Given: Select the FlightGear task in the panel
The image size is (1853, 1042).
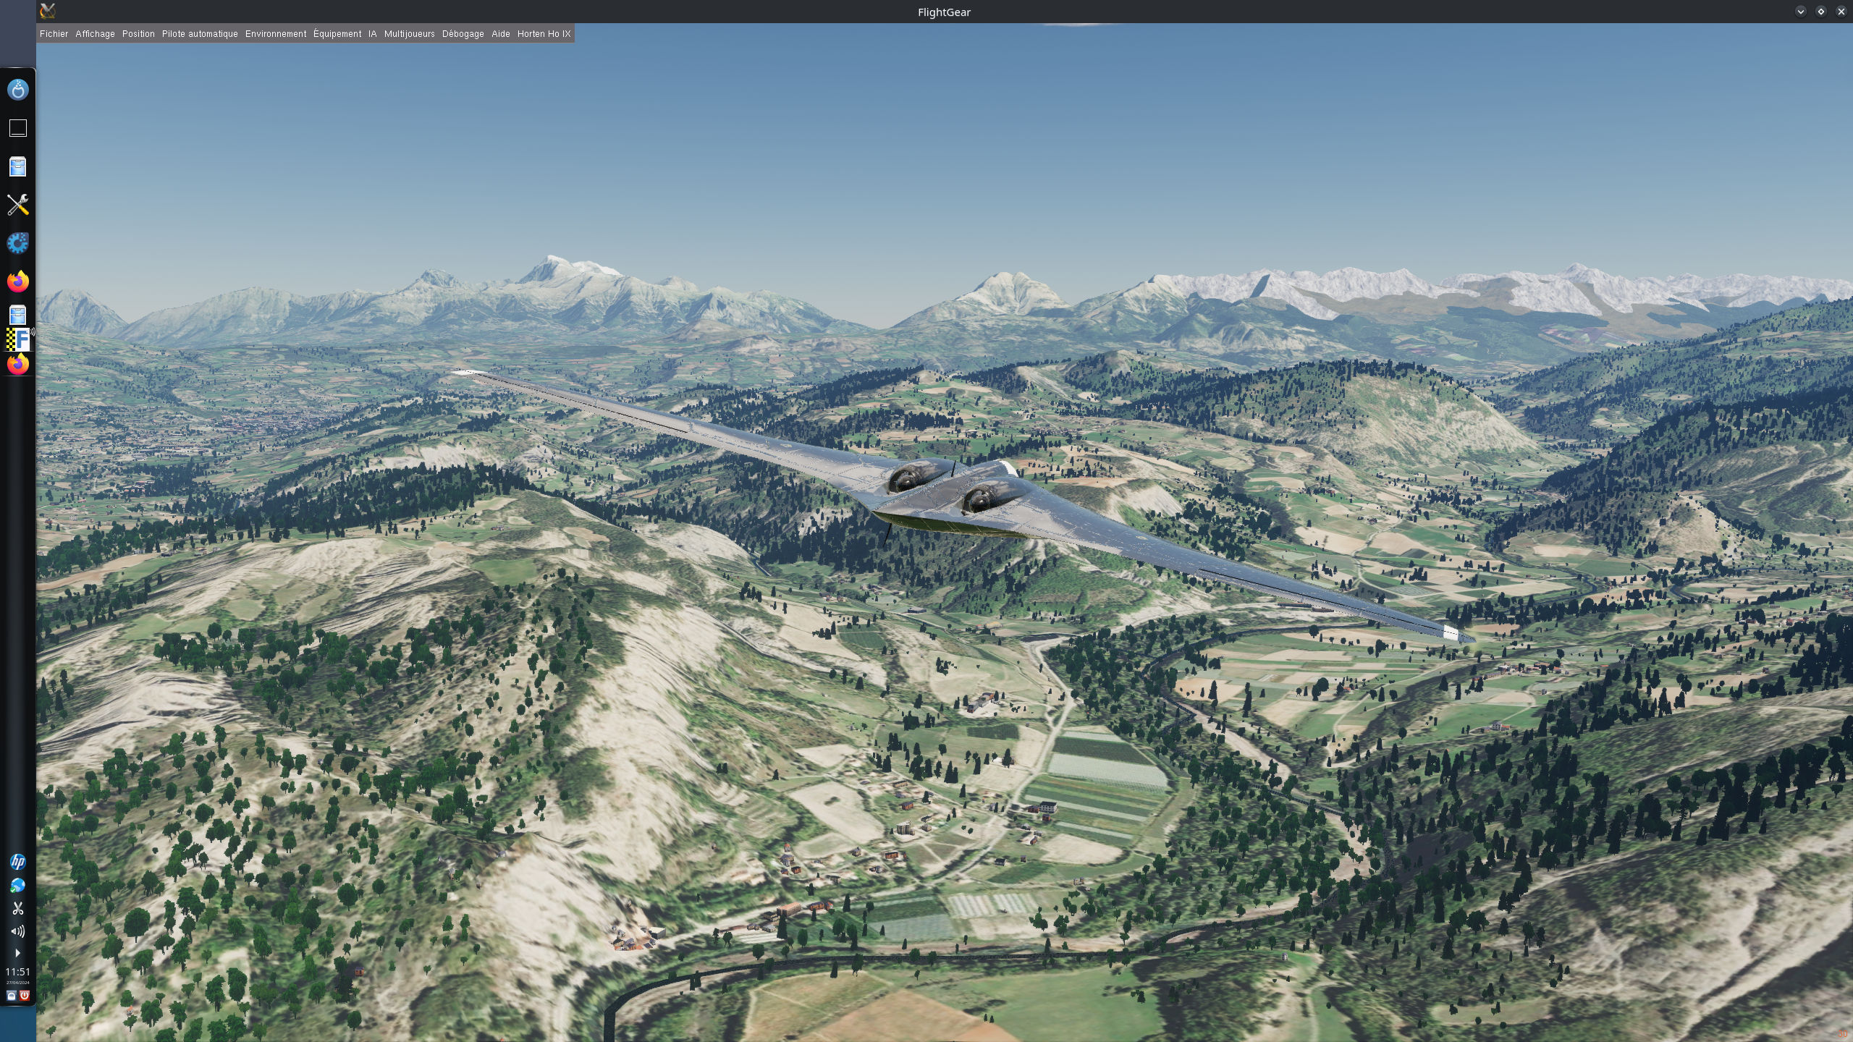Looking at the screenshot, I should [17, 338].
